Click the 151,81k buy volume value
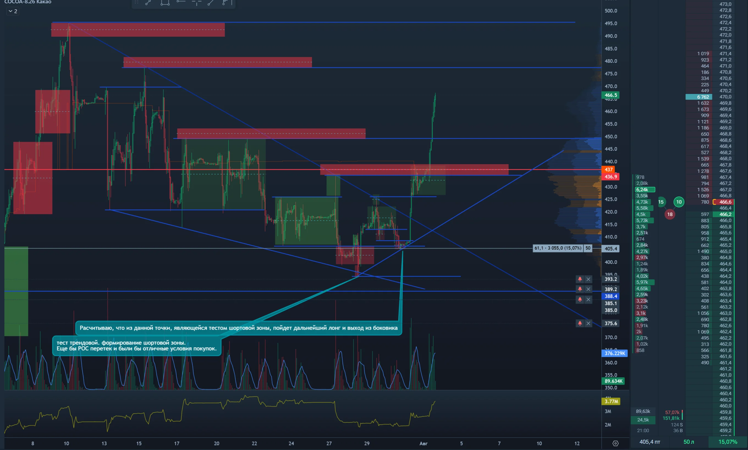The width and height of the screenshot is (748, 450). (x=671, y=418)
